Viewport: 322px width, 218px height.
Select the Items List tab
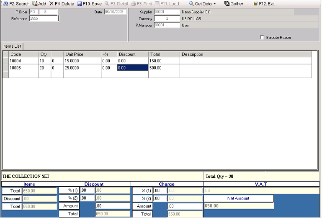[12, 46]
